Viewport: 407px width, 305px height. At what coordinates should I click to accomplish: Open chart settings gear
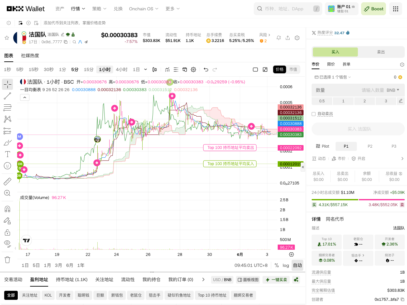[193, 69]
